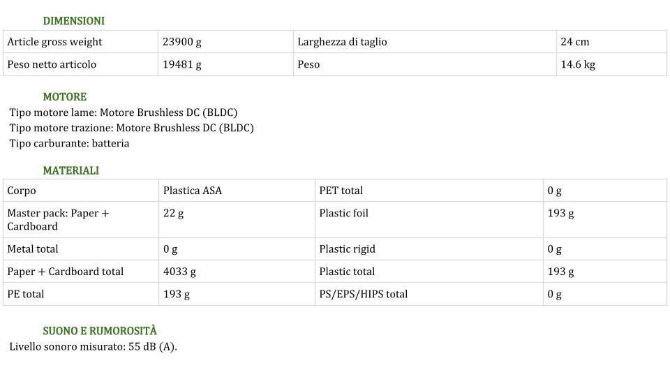The image size is (670, 377).
Task: Click the Tipo motore trazione text line
Action: click(x=132, y=128)
